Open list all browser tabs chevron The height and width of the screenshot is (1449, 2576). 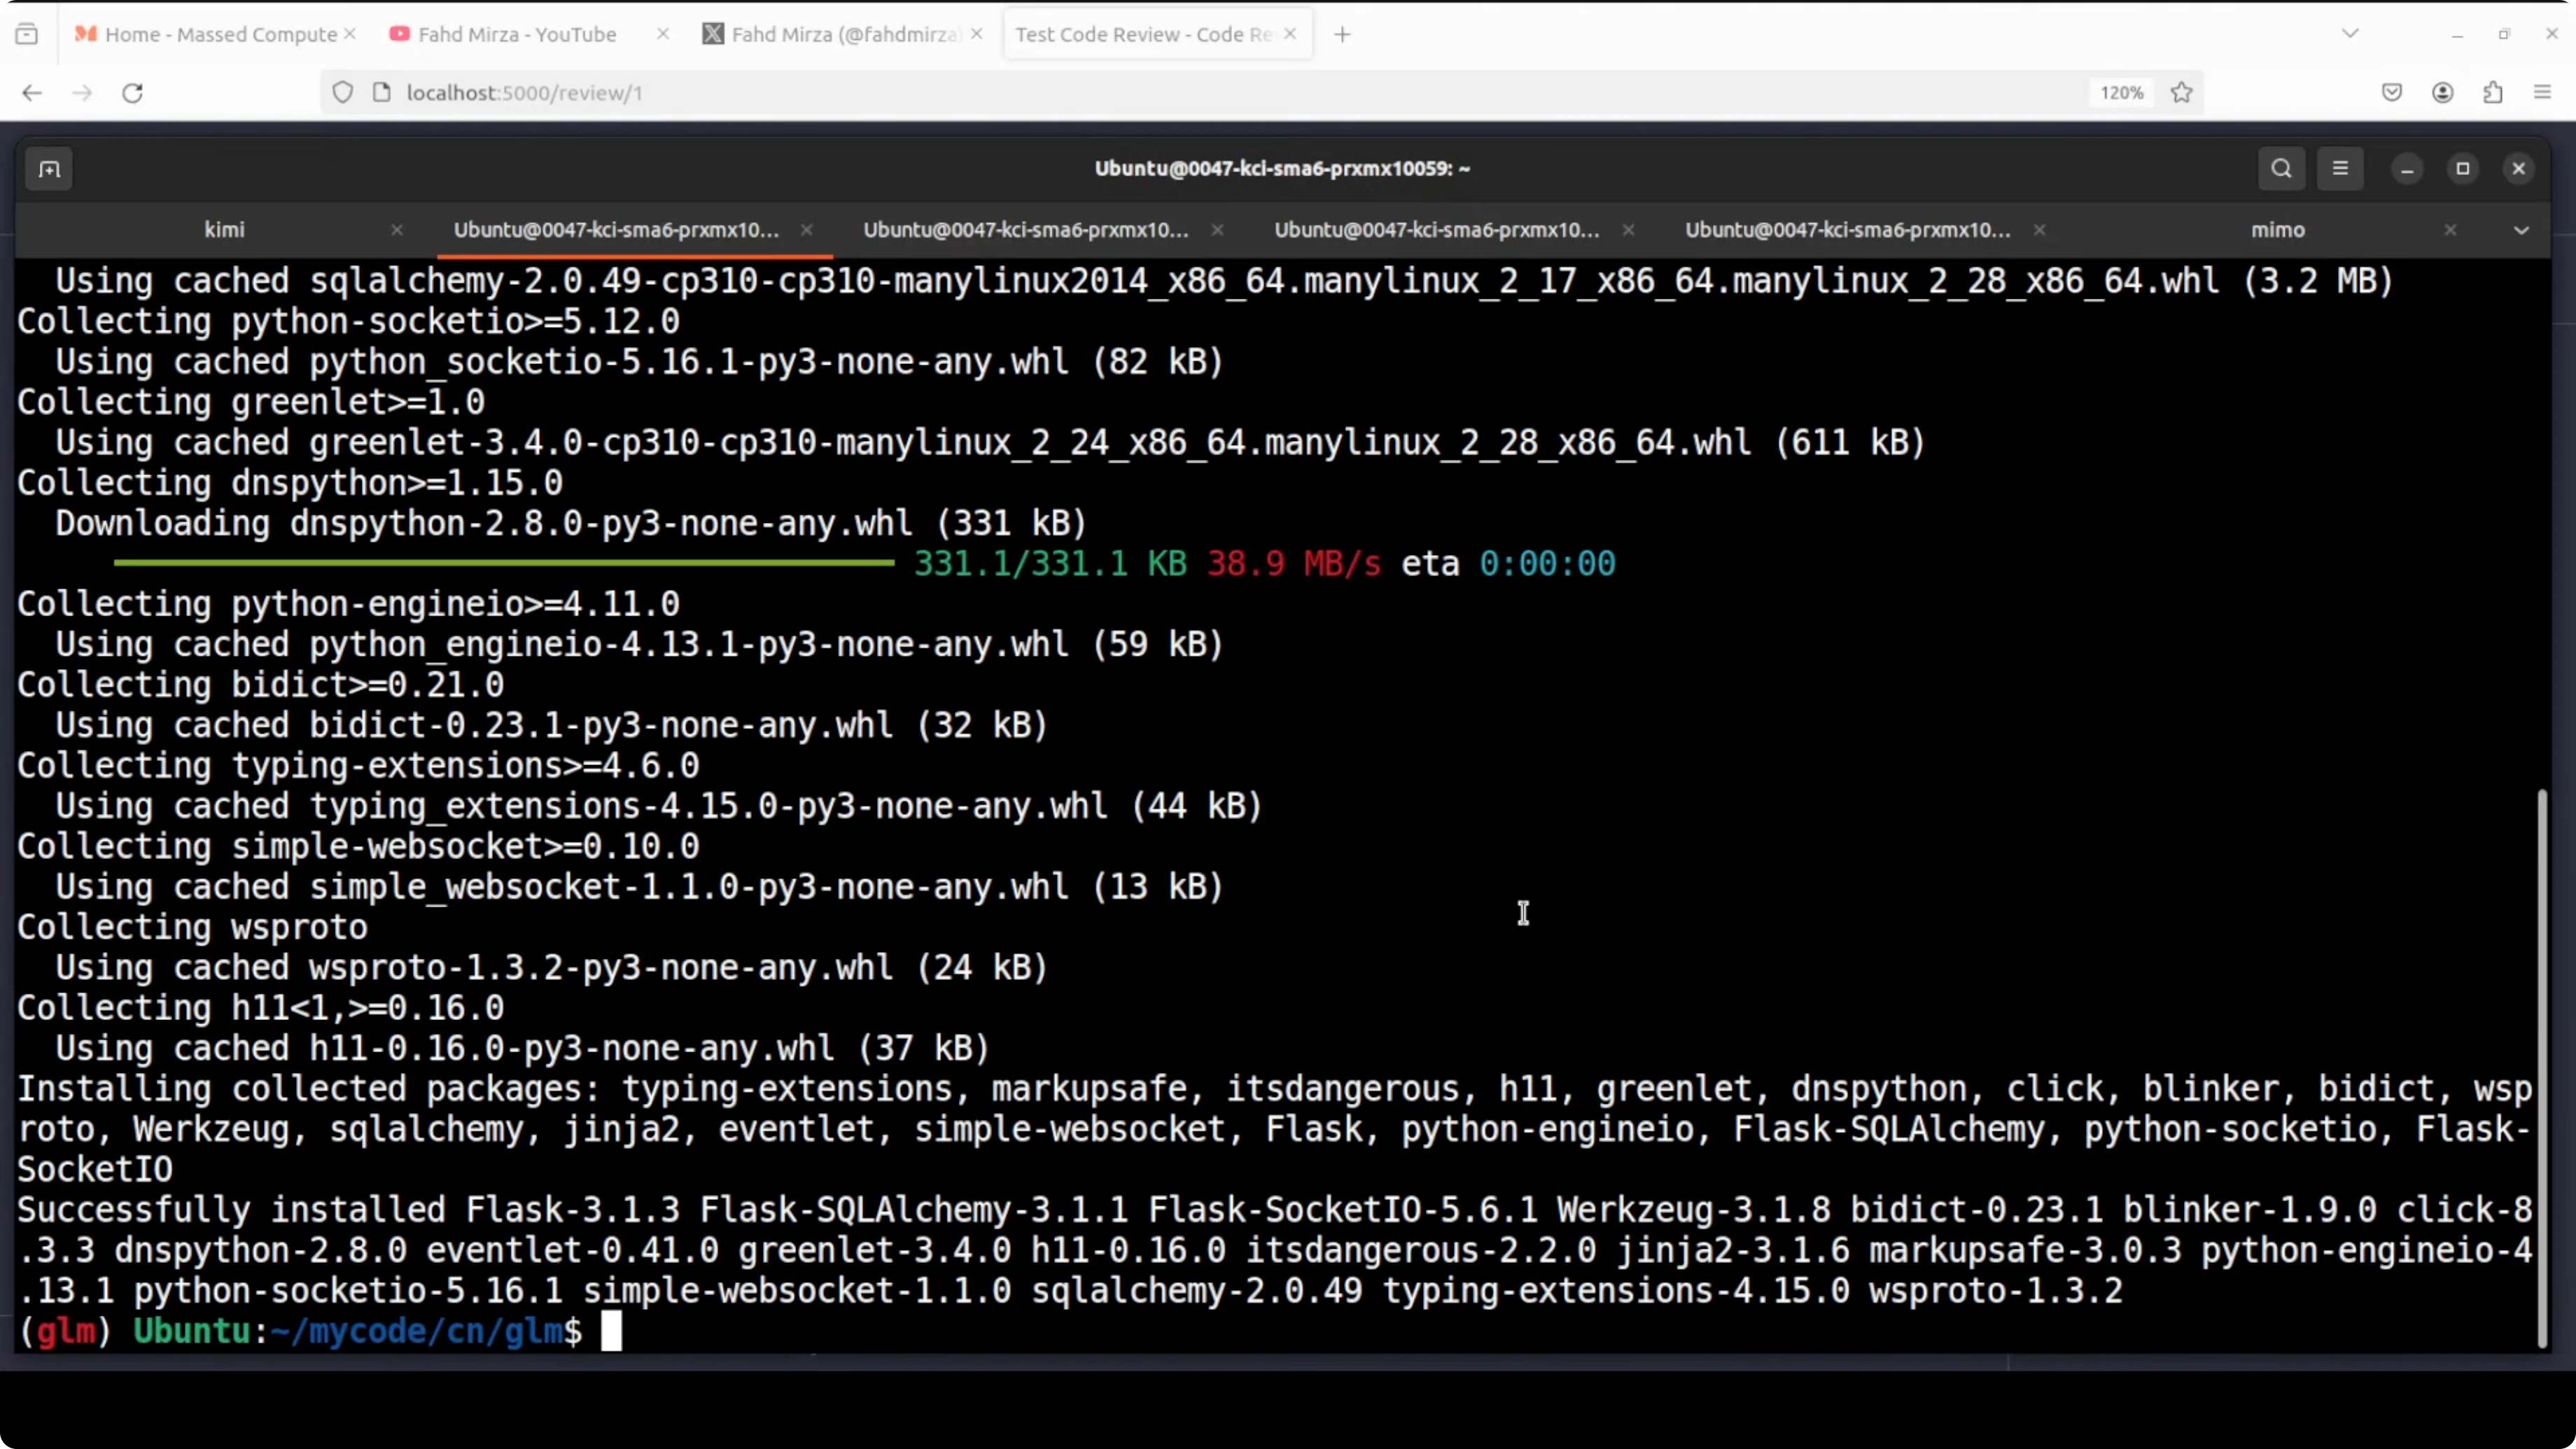click(2350, 34)
